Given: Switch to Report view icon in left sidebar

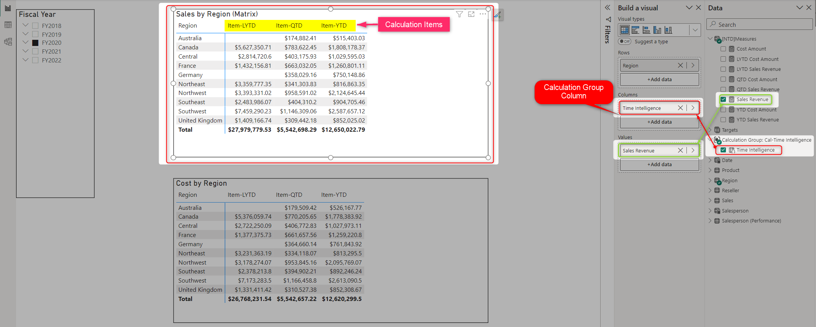Looking at the screenshot, I should (x=8, y=8).
